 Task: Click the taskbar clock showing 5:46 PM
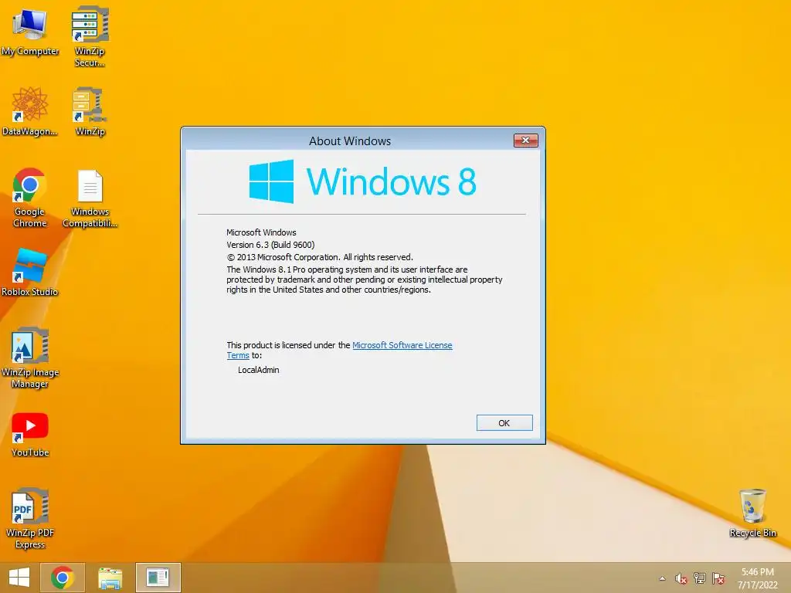(x=758, y=578)
